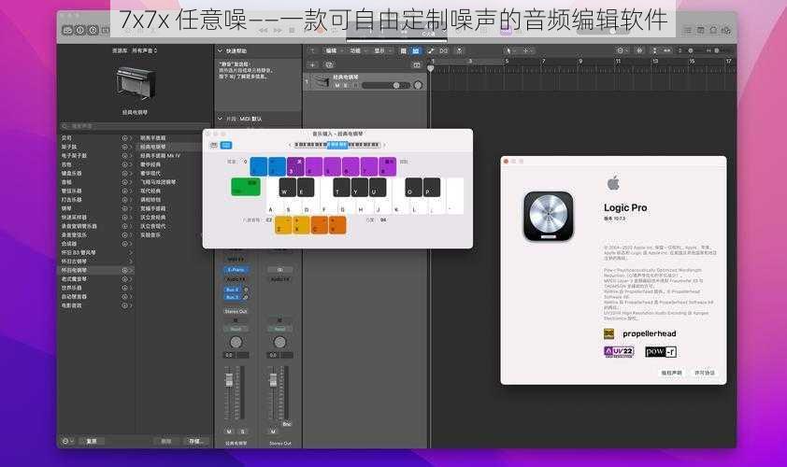Open the blue E-Piano instrument slot
This screenshot has width=787, height=467.
pyautogui.click(x=236, y=270)
